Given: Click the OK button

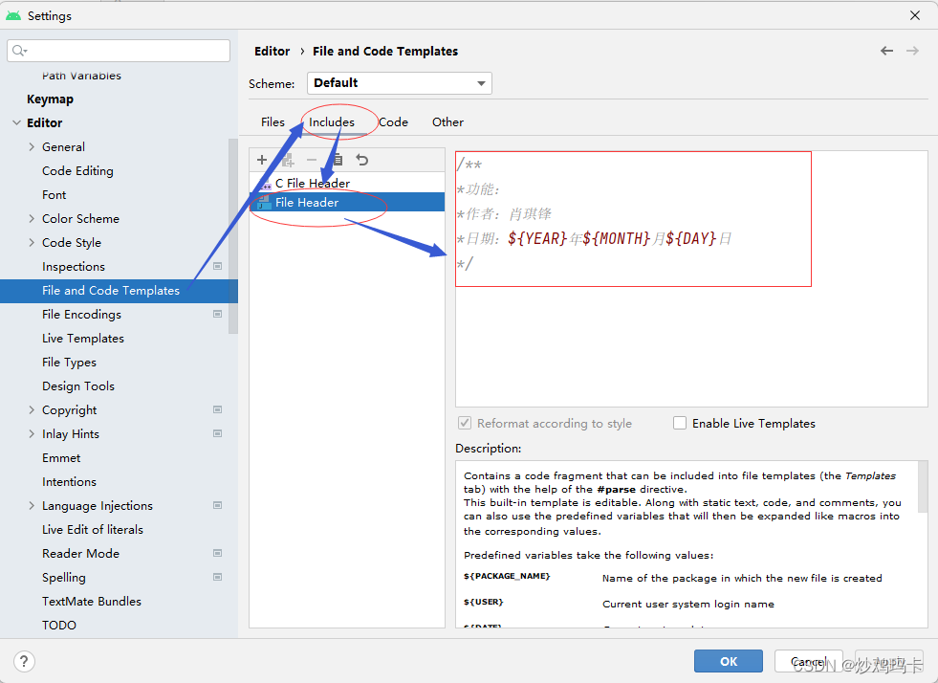Looking at the screenshot, I should pos(728,661).
